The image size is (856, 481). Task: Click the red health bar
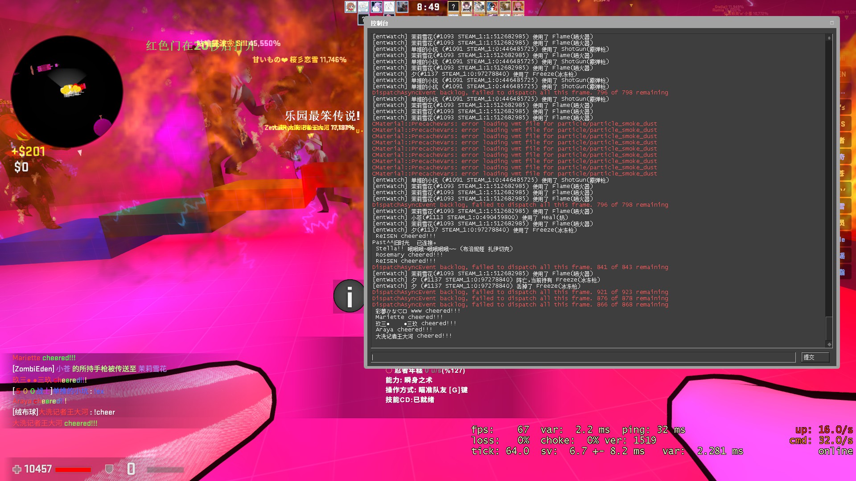[x=73, y=470]
